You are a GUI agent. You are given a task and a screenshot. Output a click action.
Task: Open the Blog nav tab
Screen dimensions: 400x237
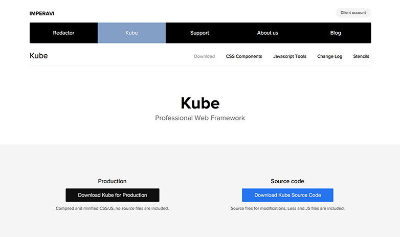pos(336,33)
